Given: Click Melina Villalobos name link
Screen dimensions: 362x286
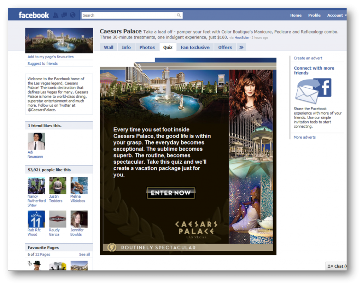Looking at the screenshot, I should (77, 199).
